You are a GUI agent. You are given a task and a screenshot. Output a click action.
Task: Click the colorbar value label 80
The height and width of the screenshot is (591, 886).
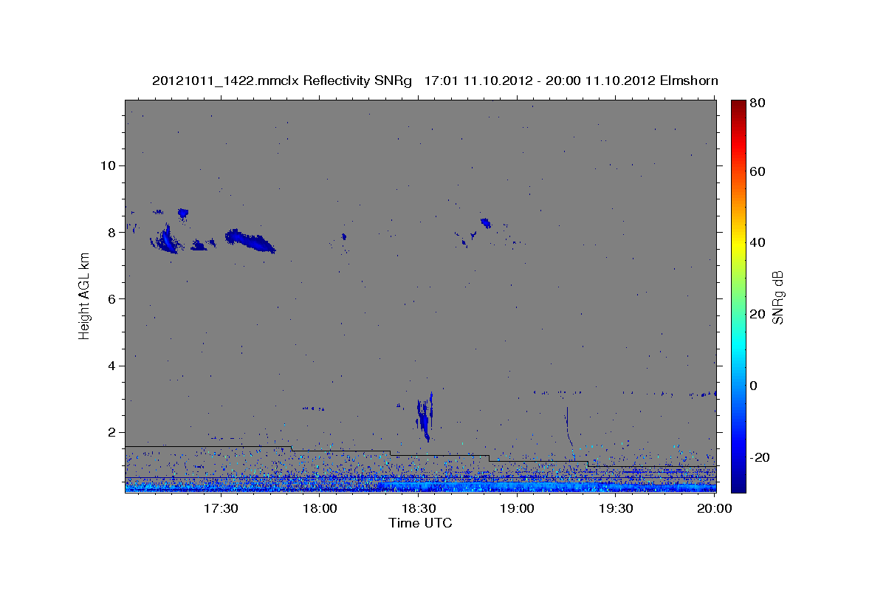coord(759,103)
